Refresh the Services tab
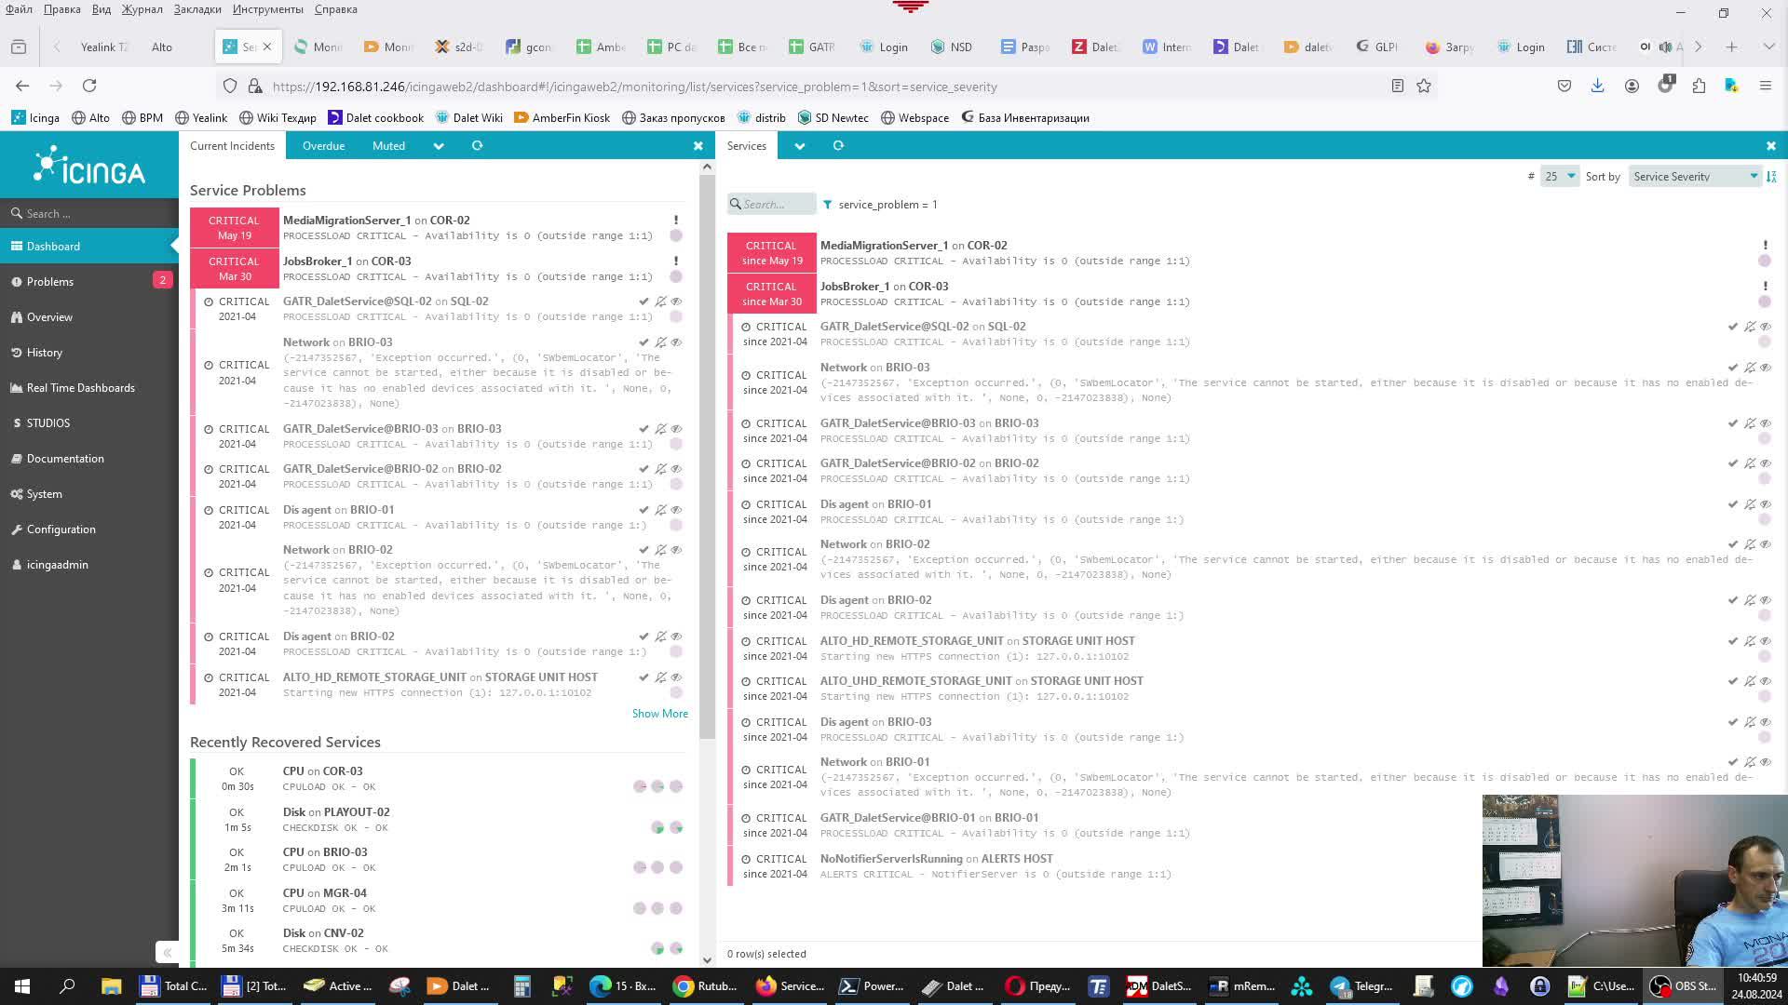This screenshot has width=1788, height=1005. click(838, 146)
